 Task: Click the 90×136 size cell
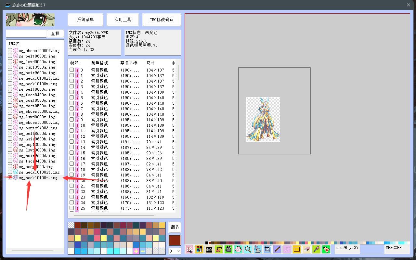pos(154,153)
